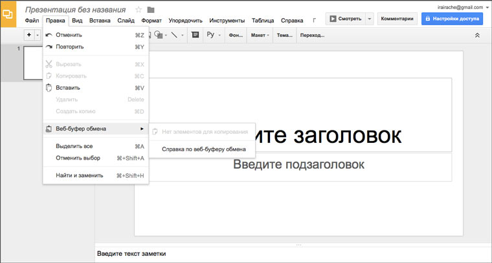492x263 pixels.
Task: Select the line drawing tool
Action: click(x=173, y=35)
